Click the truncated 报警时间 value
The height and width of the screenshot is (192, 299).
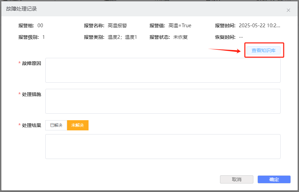pos(259,26)
